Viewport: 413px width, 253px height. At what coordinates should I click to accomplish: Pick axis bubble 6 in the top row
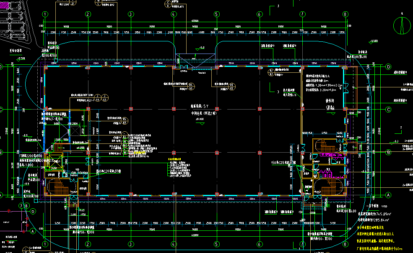tap(260, 14)
